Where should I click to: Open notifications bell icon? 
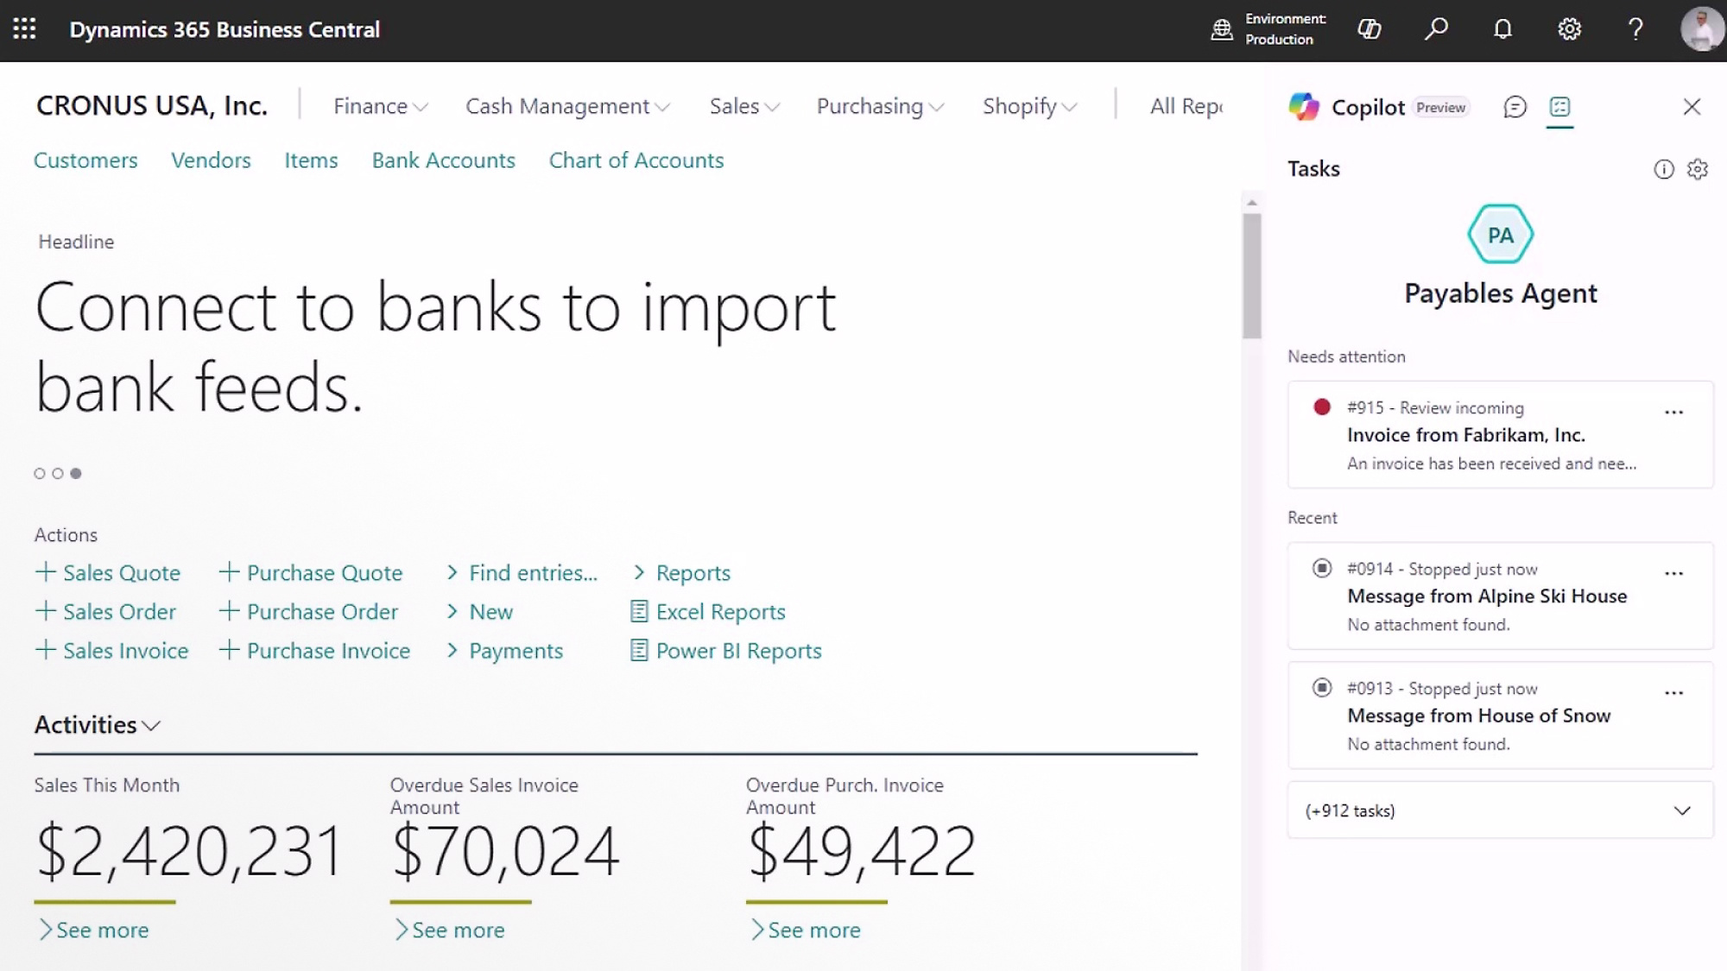tap(1502, 28)
